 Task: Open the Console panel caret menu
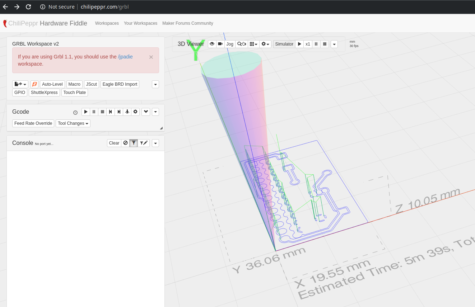coord(155,143)
